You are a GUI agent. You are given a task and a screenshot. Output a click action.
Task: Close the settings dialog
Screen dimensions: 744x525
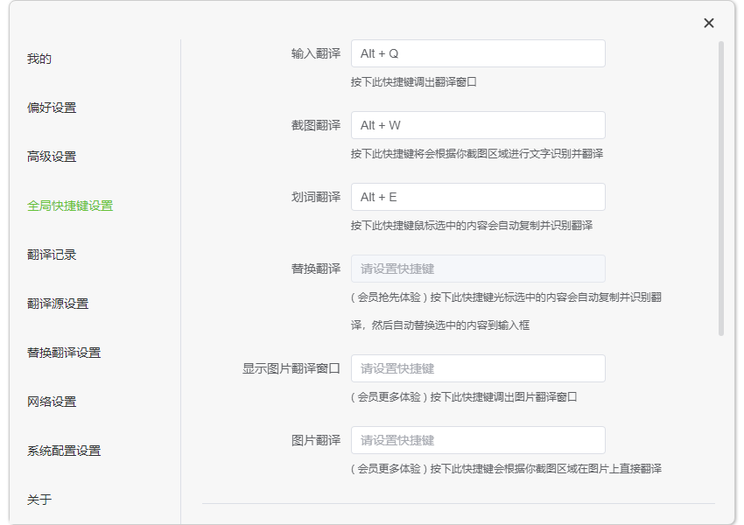pyautogui.click(x=709, y=23)
